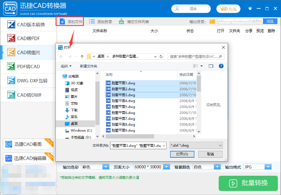Click the dialog forward navigation arrow
The image size is (281, 195).
click(x=69, y=57)
